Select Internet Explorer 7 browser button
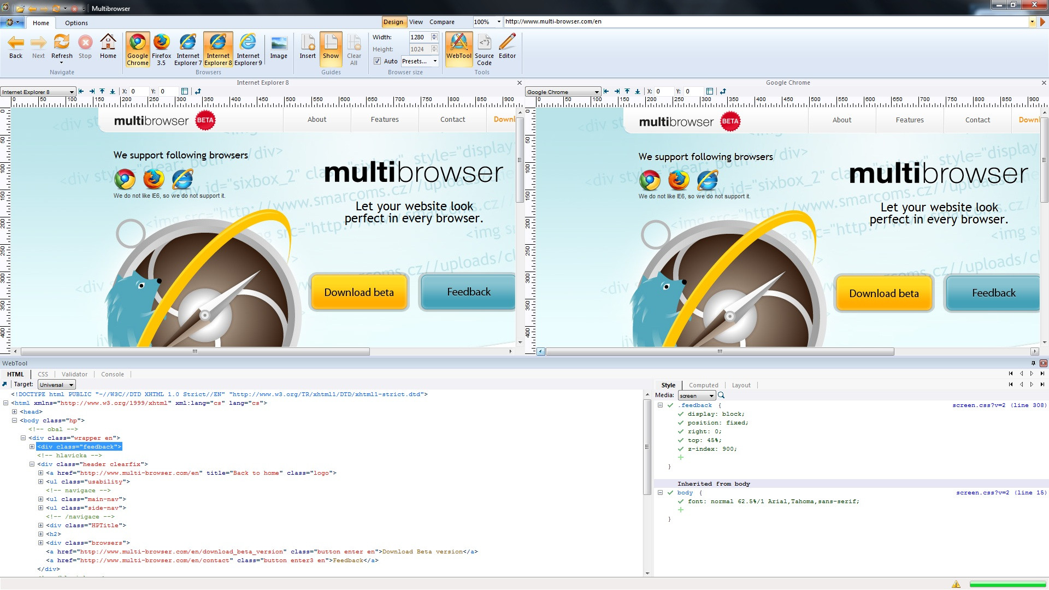Screen dimensions: 1049x590 188,49
